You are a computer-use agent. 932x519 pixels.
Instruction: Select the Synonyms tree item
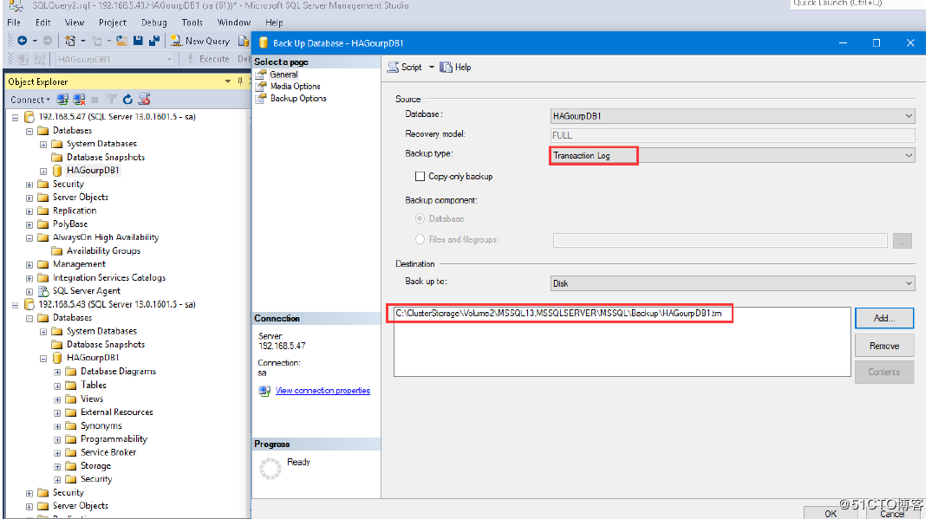(x=101, y=425)
